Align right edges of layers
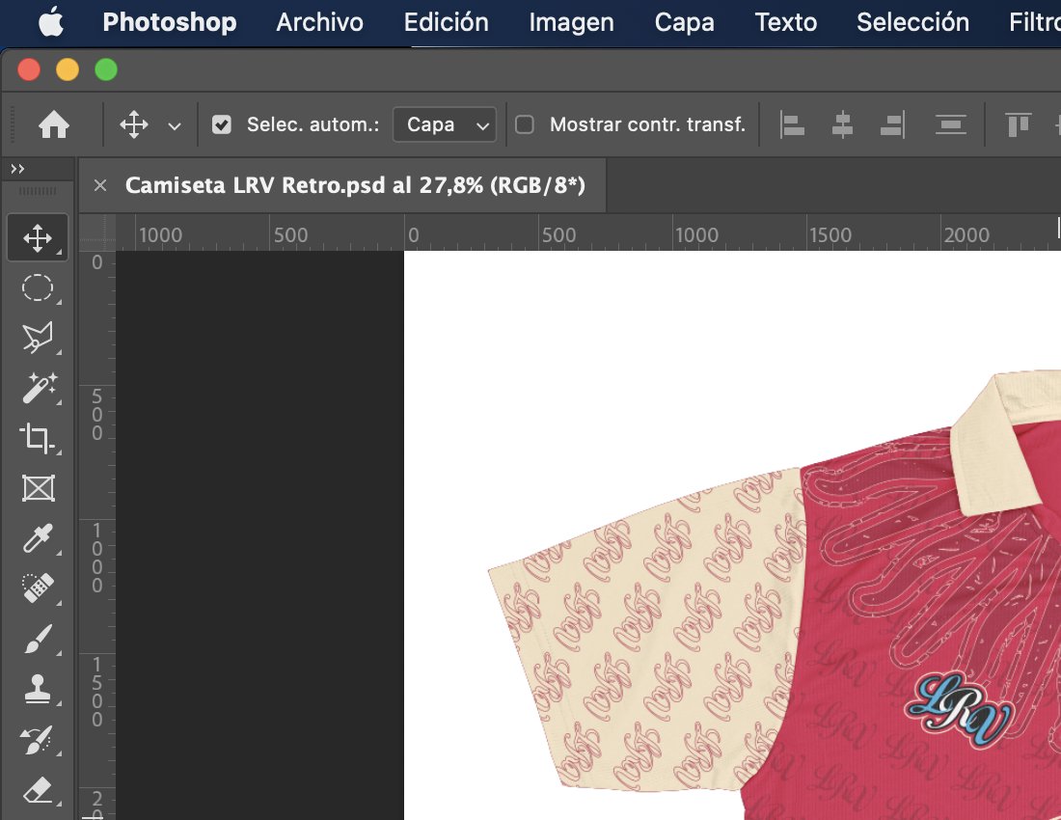This screenshot has height=820, width=1061. coord(892,125)
